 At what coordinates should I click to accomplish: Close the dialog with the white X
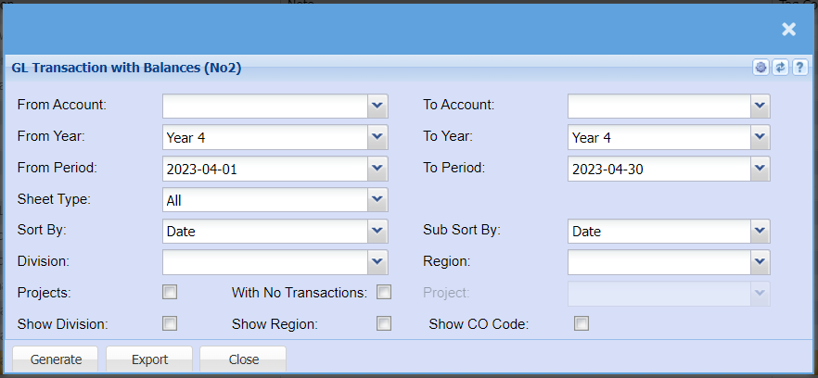788,30
